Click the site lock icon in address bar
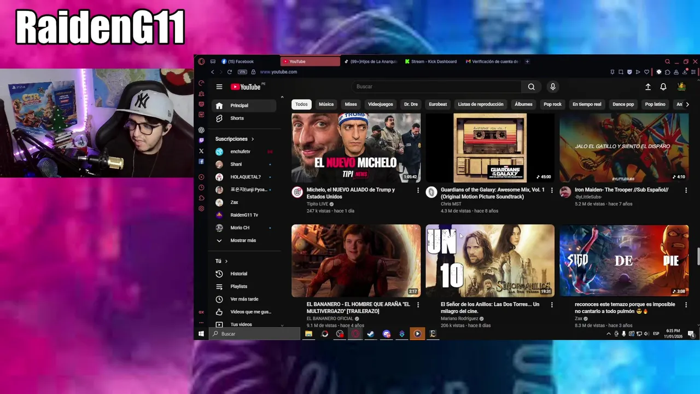Screen dimensions: 700x394 click(253, 72)
